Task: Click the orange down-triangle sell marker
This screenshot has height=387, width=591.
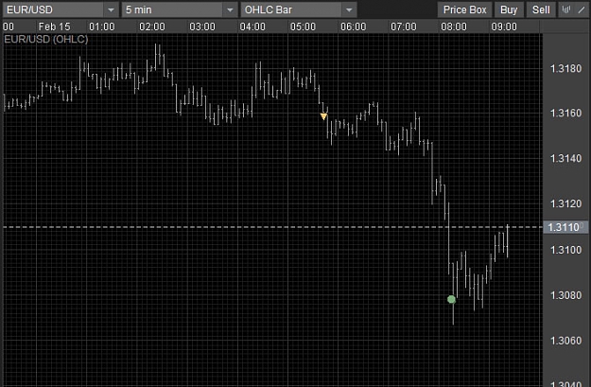Action: pyautogui.click(x=323, y=116)
